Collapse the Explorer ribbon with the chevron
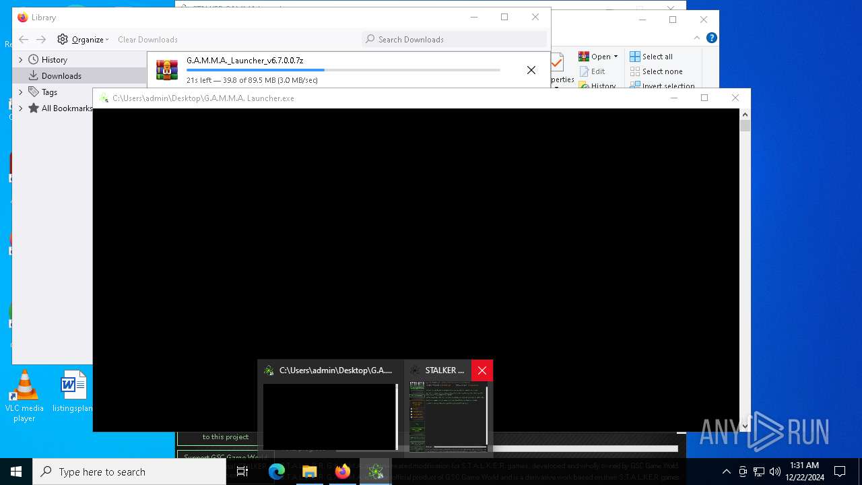This screenshot has height=485, width=862. pos(697,38)
